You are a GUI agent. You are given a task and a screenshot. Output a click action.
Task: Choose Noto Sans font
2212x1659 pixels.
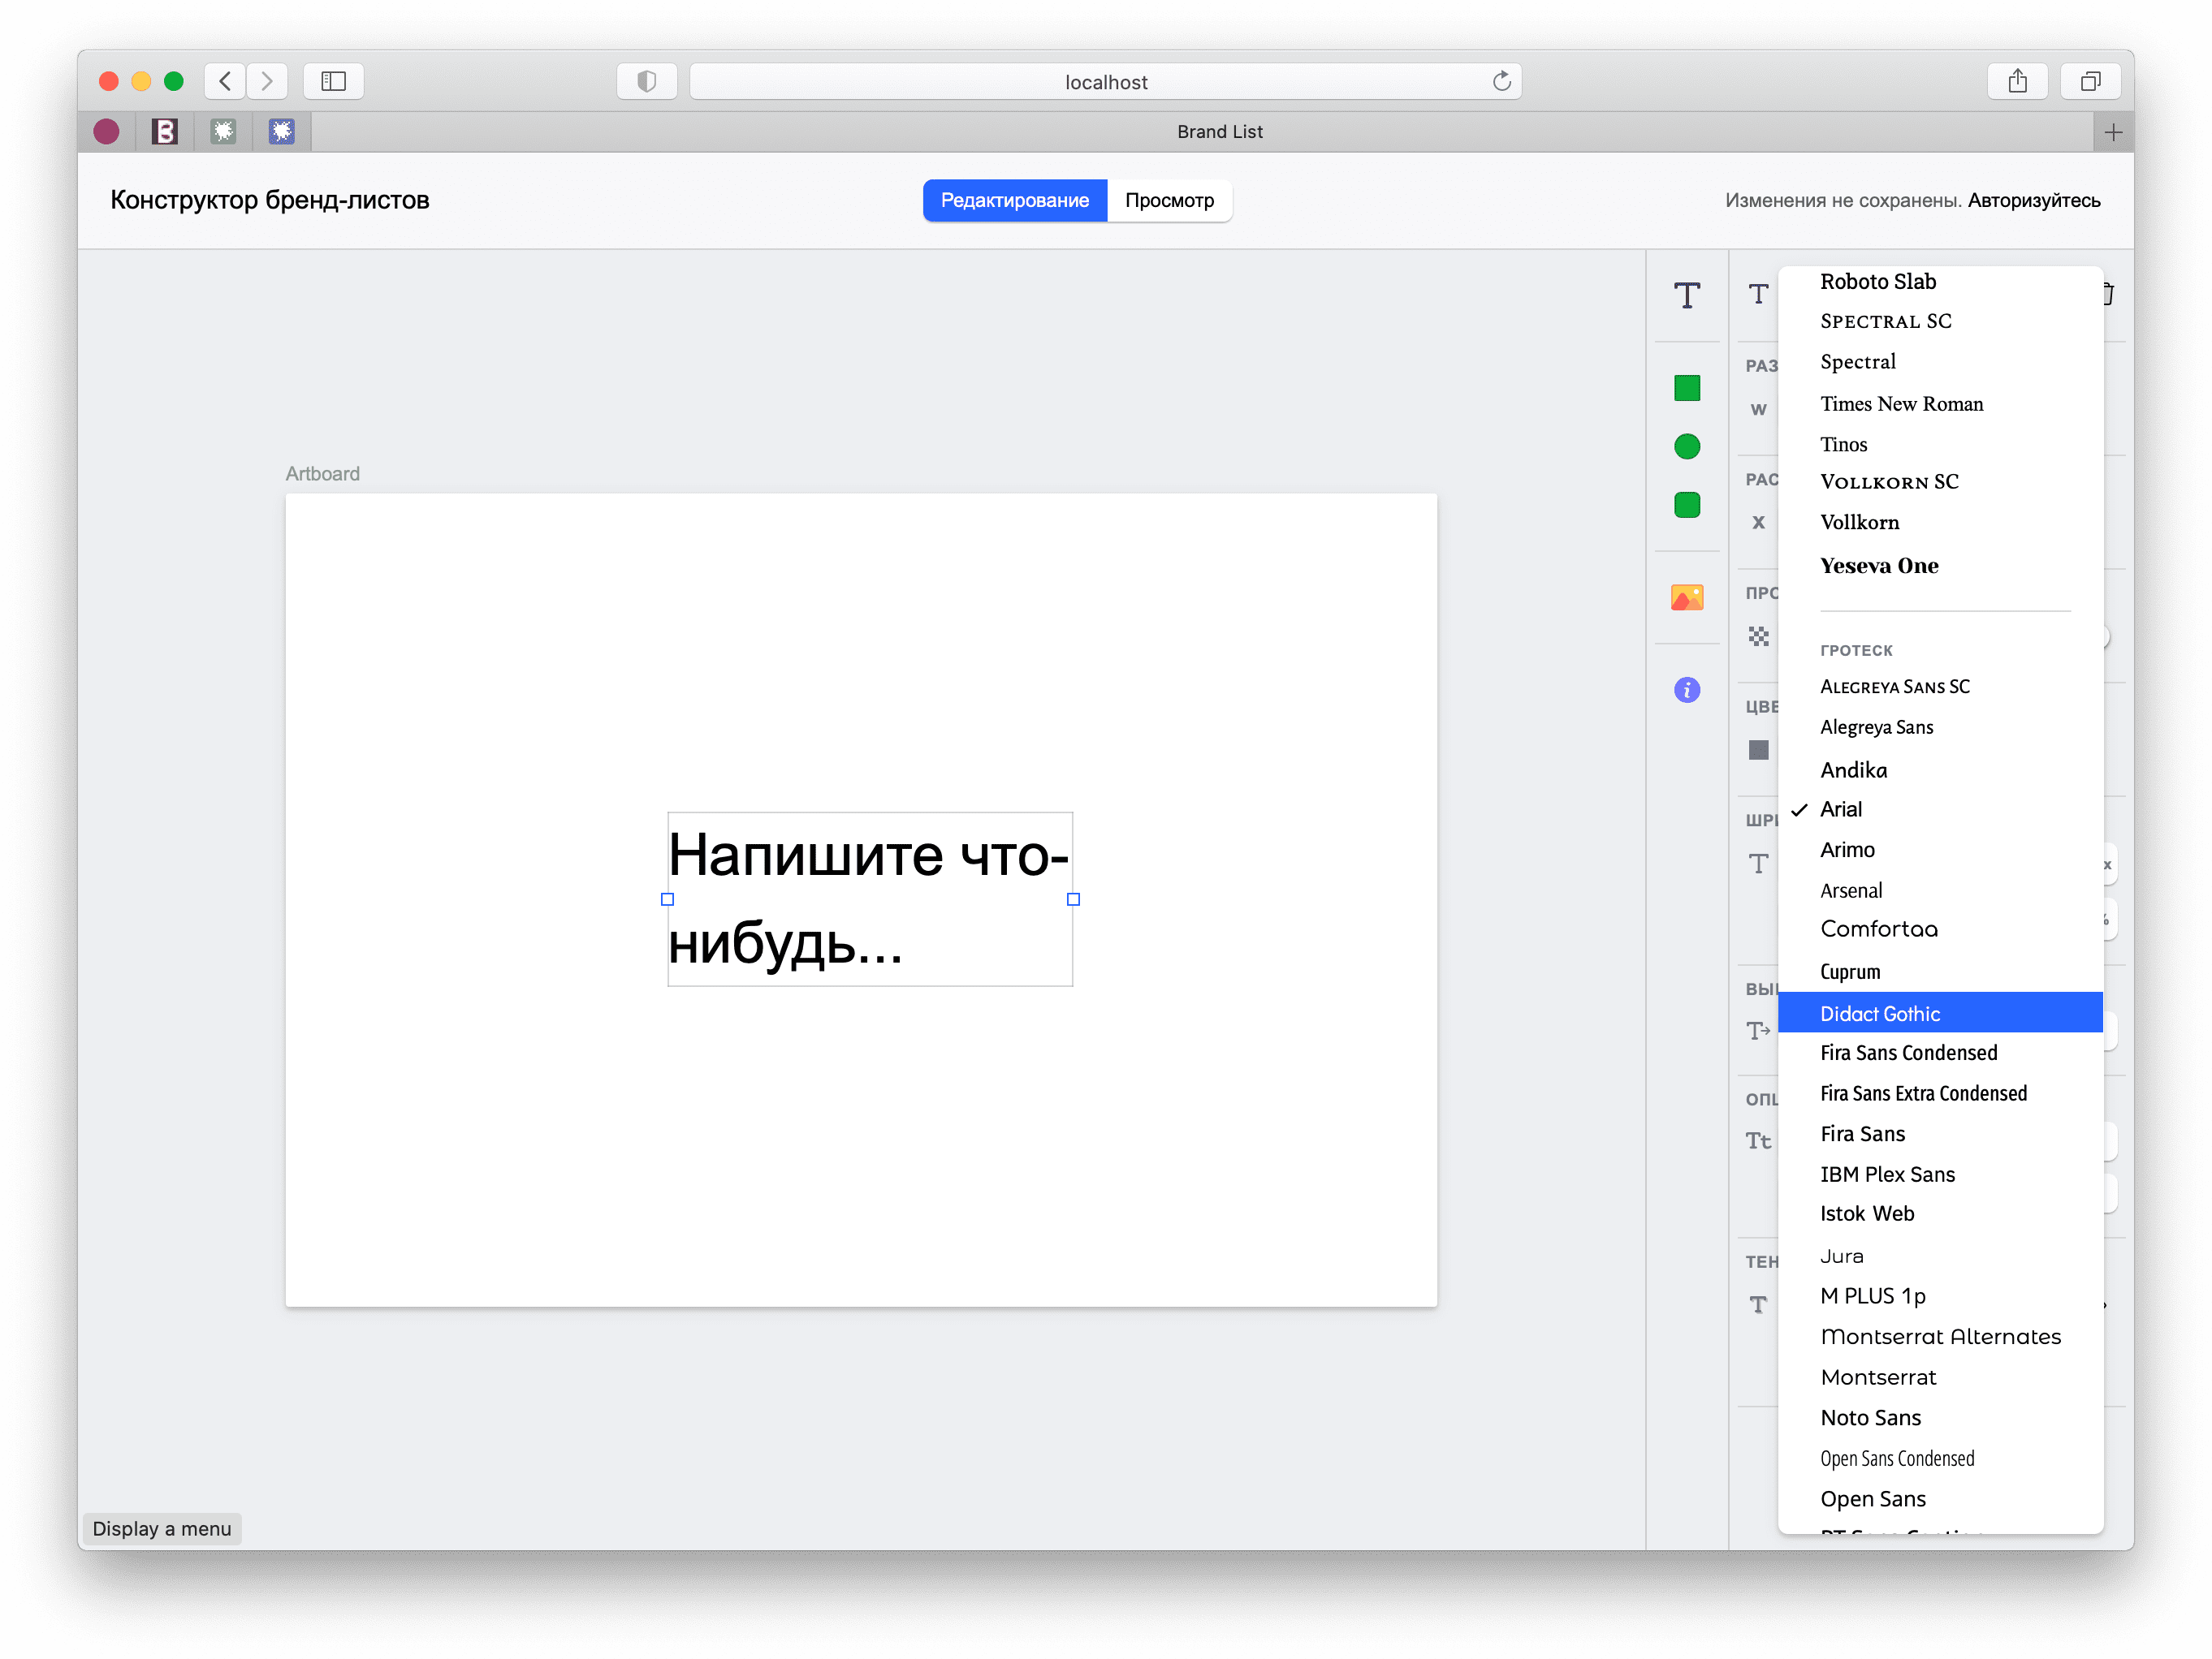tap(1940, 1418)
